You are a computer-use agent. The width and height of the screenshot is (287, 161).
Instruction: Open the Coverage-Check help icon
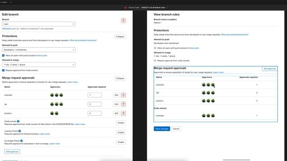22,141
